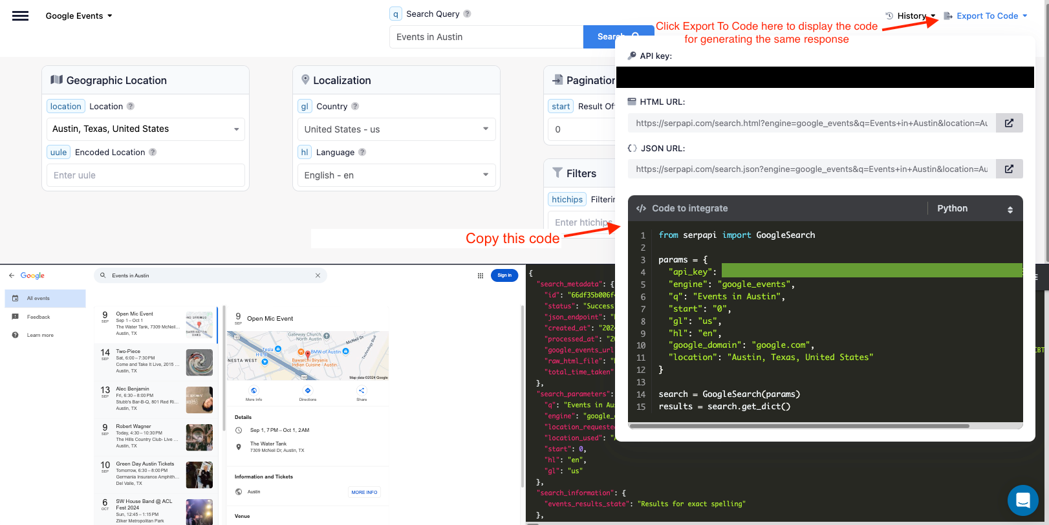Open the chat support bubble icon
The image size is (1049, 525).
click(x=1023, y=500)
